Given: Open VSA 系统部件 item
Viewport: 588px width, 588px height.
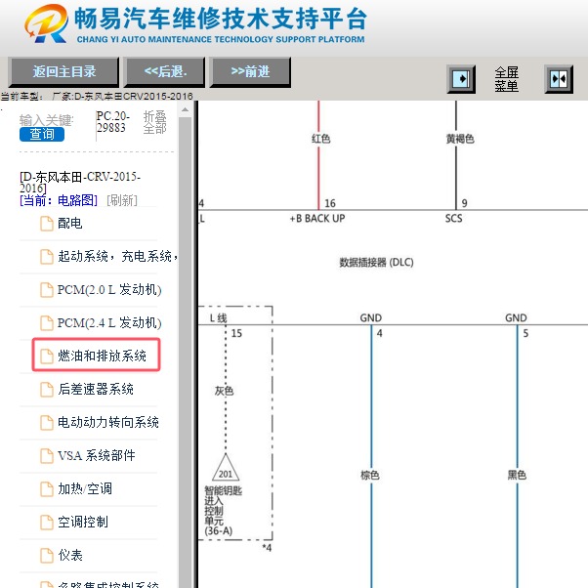Looking at the screenshot, I should [97, 455].
